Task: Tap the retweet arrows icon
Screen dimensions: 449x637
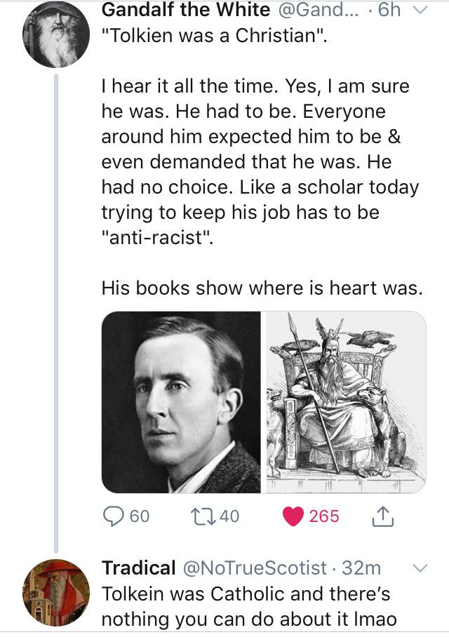Action: point(203,516)
